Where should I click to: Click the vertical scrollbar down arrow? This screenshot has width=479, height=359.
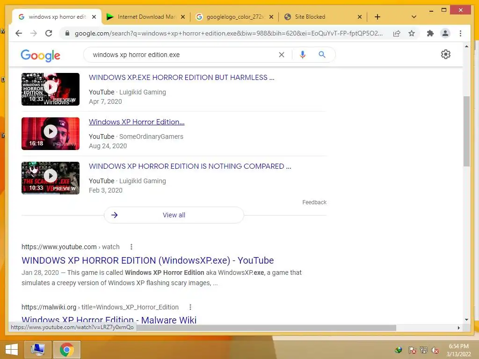[466, 320]
